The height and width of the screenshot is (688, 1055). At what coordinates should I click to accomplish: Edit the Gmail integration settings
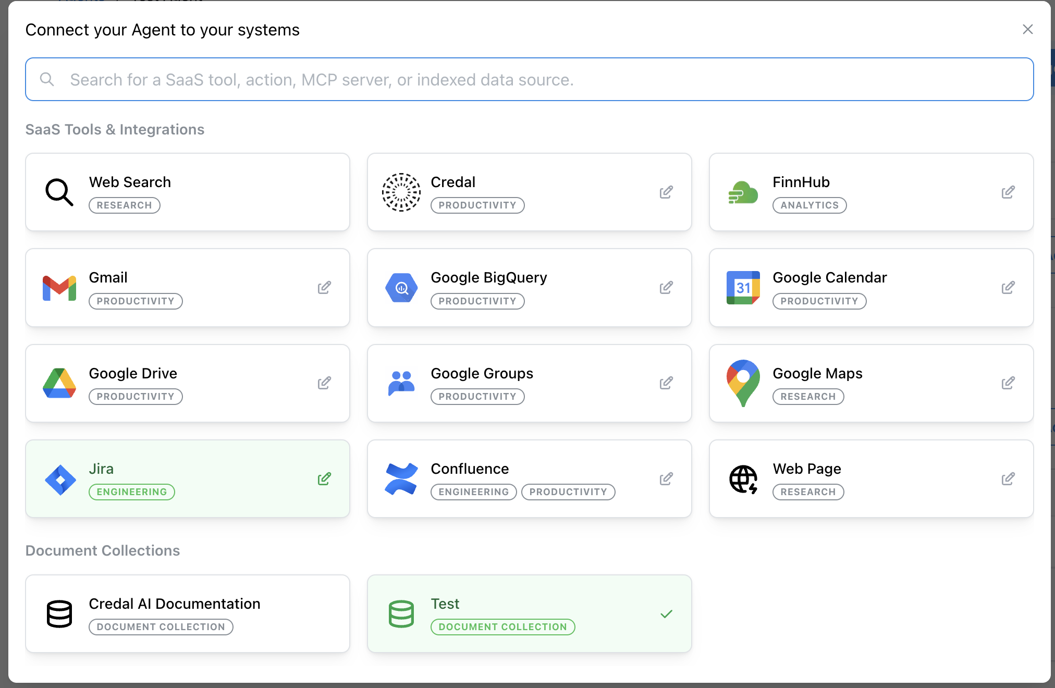(324, 287)
